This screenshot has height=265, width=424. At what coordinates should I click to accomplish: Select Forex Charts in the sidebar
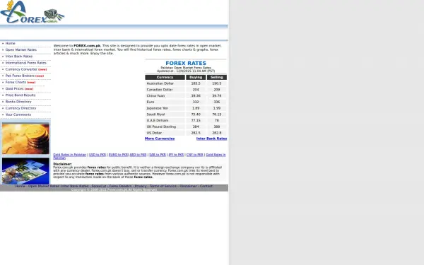(x=16, y=82)
